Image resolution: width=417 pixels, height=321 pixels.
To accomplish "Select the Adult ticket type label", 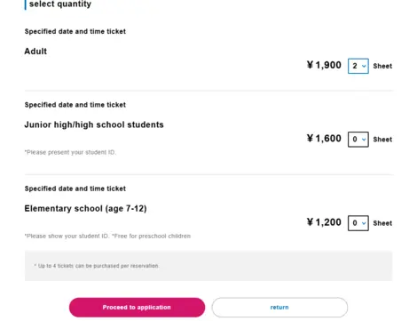I will coord(35,52).
